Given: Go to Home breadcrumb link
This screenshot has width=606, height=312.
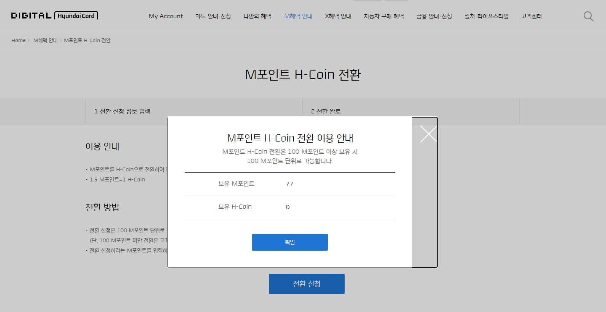Looking at the screenshot, I should 19,40.
